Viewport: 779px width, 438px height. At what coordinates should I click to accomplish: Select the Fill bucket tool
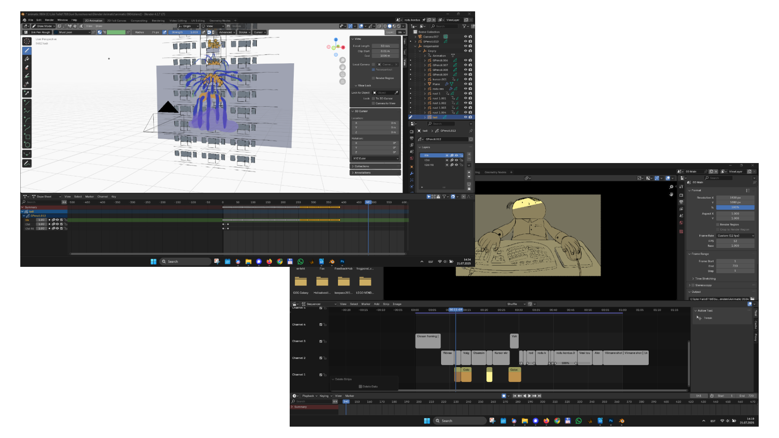(27, 59)
